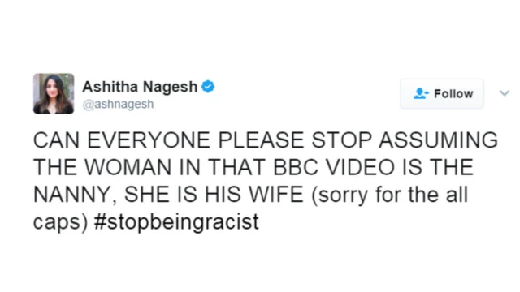Image resolution: width=520 pixels, height=292 pixels.
Task: Follow Ashitha Nagesh's account
Action: point(442,94)
